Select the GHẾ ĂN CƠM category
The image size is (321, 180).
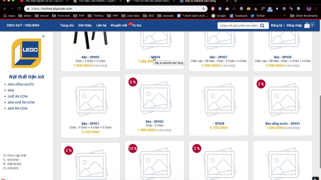coord(18,96)
